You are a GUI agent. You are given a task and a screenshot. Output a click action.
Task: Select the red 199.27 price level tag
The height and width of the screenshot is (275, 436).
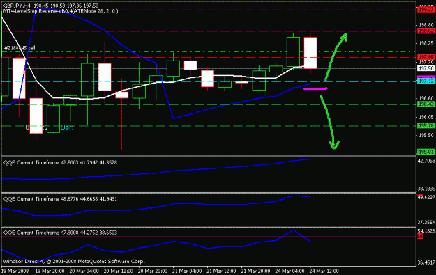point(426,10)
